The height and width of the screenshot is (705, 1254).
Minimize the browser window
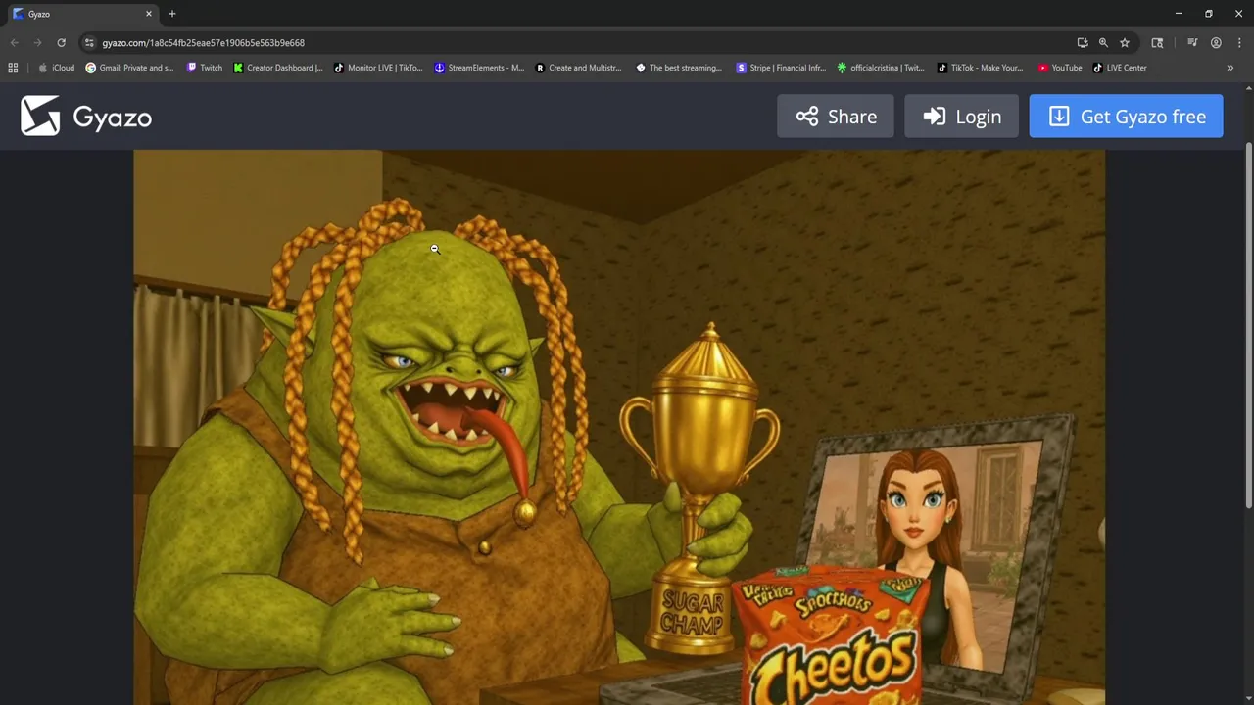coord(1179,14)
